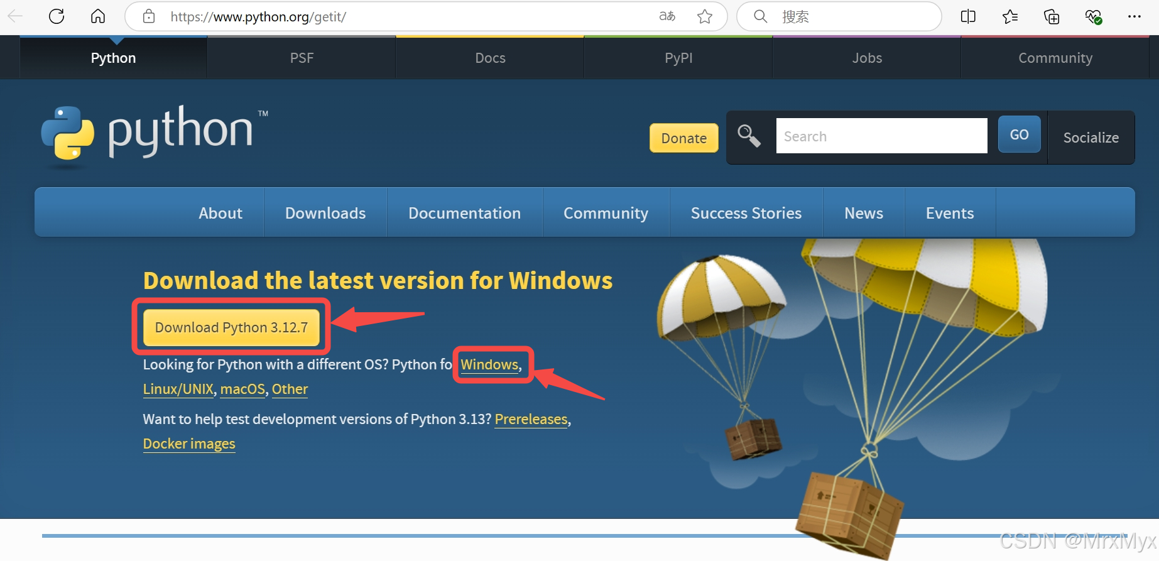Click the magnifier in browser search box
Image resolution: width=1159 pixels, height=561 pixels.
click(x=760, y=16)
